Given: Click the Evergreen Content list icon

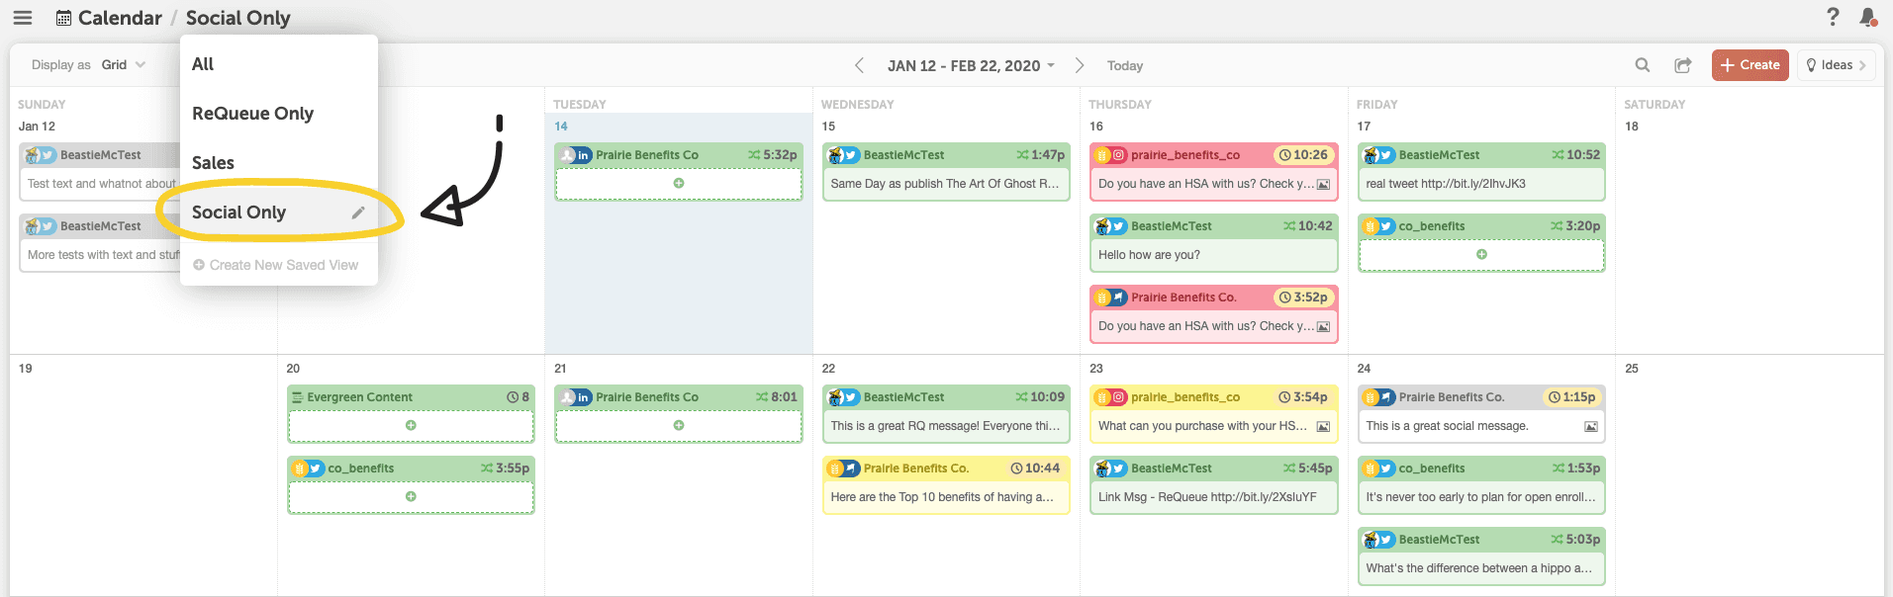Looking at the screenshot, I should click(x=297, y=397).
